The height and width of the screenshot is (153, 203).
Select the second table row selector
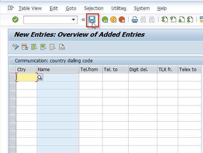13,85
